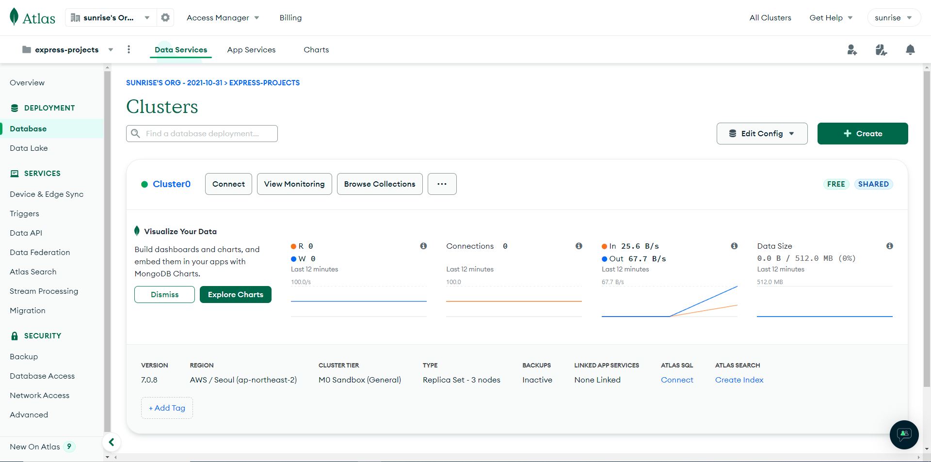Open Data Lake in sidebar
The height and width of the screenshot is (462, 931).
(x=29, y=148)
